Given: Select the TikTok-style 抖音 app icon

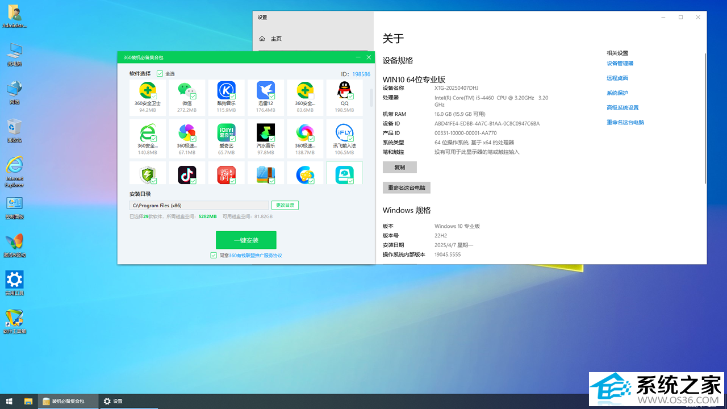Looking at the screenshot, I should coord(186,175).
